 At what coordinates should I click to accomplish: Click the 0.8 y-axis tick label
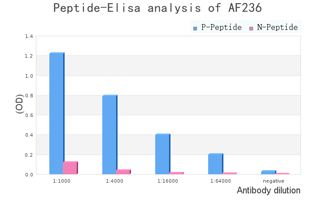point(29,96)
